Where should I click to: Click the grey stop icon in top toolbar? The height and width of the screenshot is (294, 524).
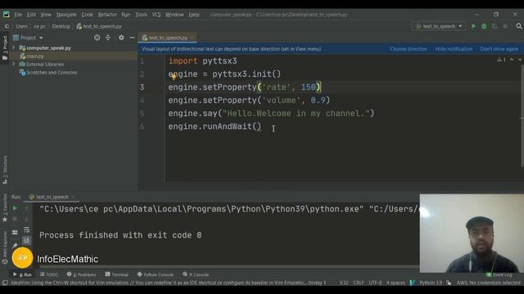(x=505, y=26)
